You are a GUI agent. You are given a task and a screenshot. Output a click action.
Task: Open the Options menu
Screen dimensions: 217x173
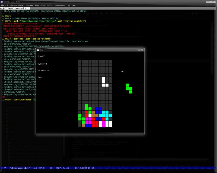(x=14, y=5)
